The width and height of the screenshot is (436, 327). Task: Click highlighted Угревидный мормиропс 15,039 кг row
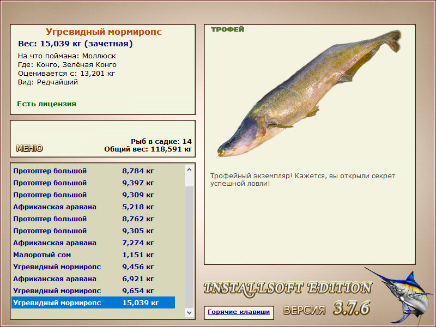(x=93, y=302)
